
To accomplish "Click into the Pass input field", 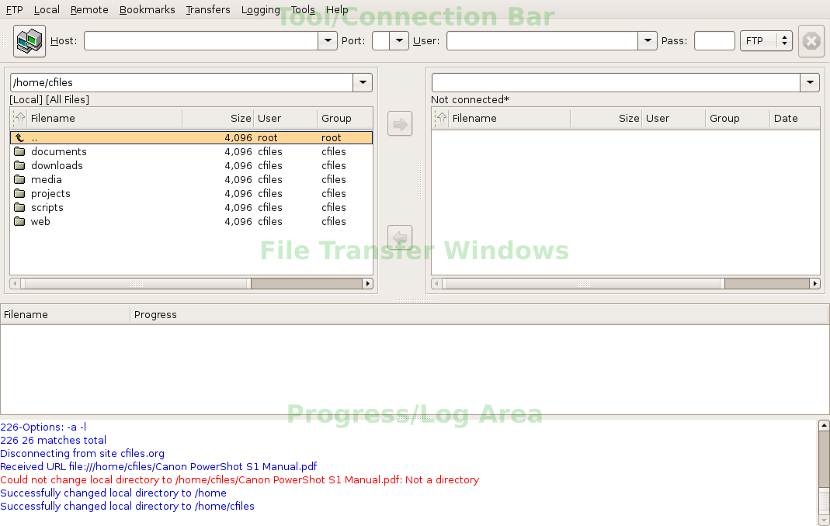I will click(x=714, y=41).
